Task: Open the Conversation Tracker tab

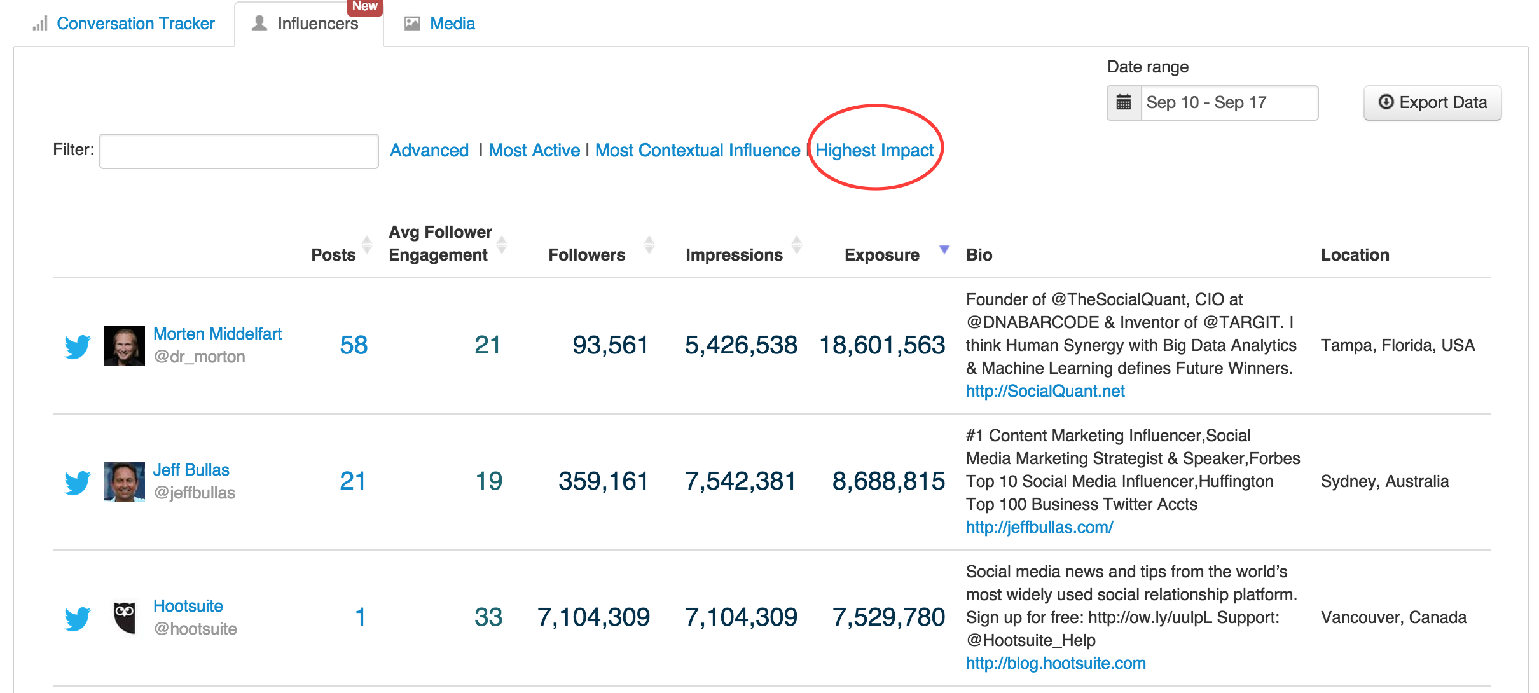Action: pos(135,24)
